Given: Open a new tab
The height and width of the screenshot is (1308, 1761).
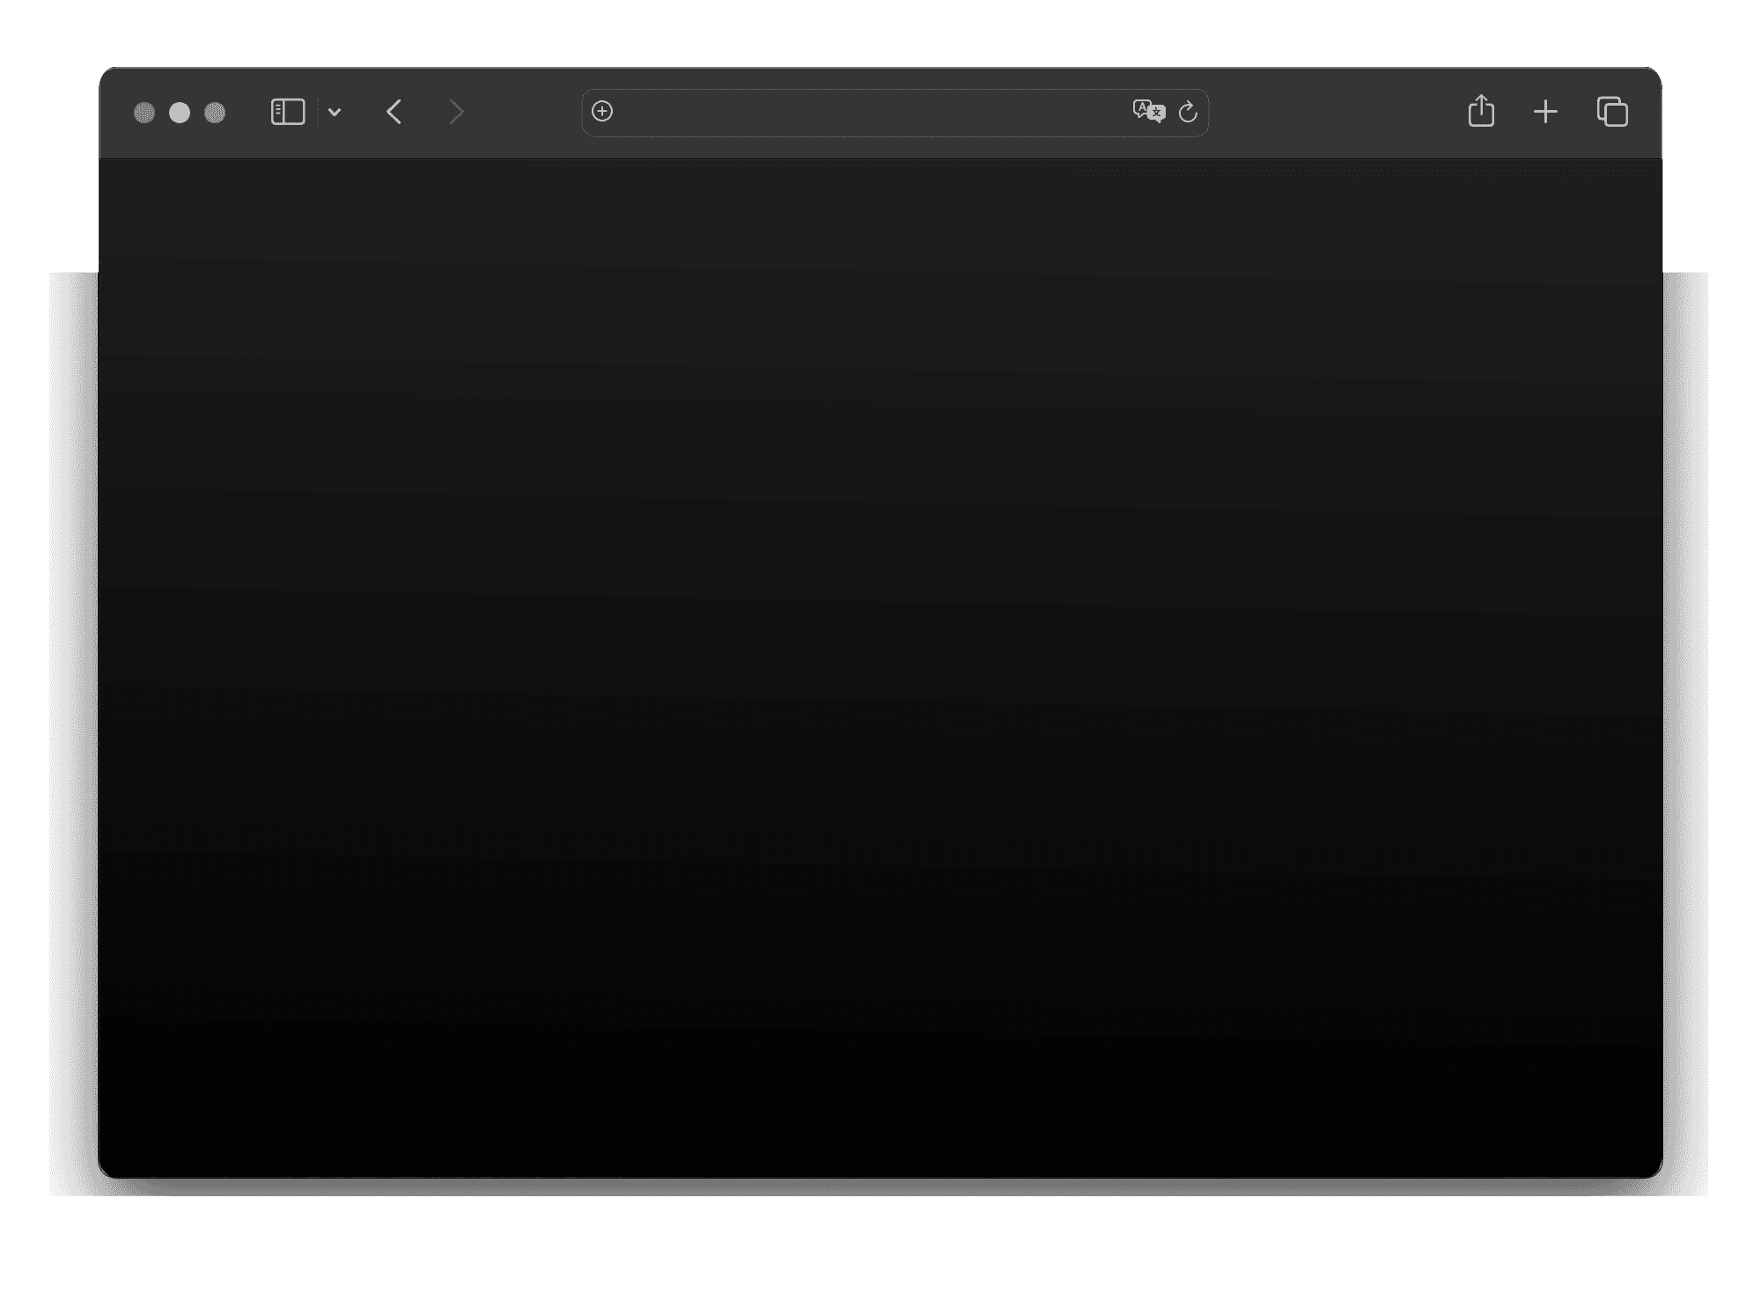Looking at the screenshot, I should click(x=1545, y=112).
